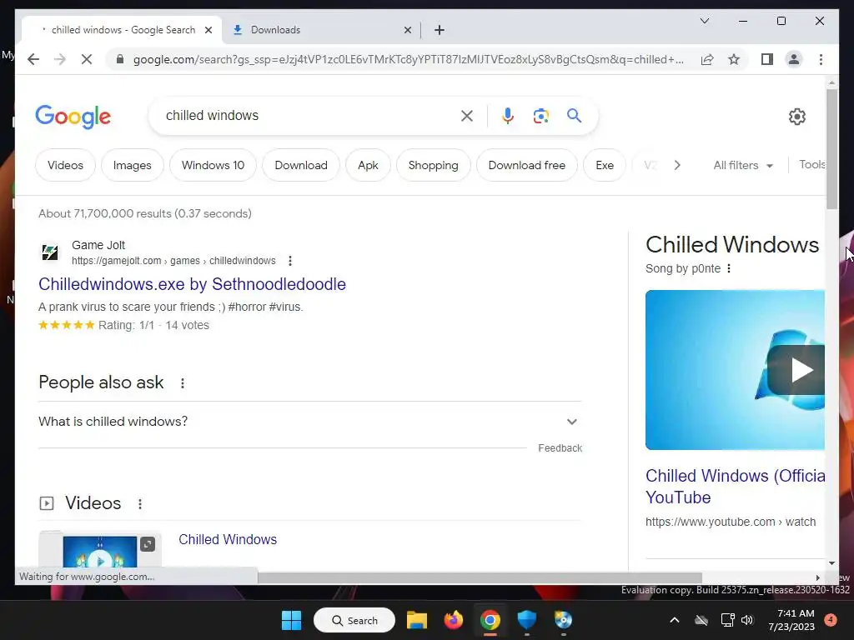Open File Explorer from taskbar
Screen dimensions: 854x640
[x=417, y=620]
